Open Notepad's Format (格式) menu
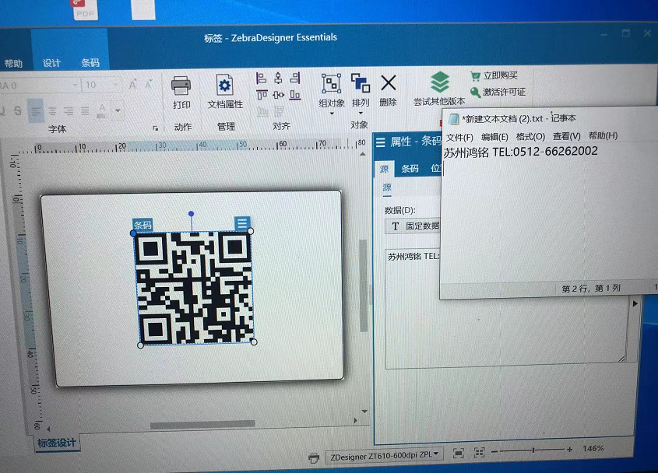658x473 pixels. tap(530, 137)
